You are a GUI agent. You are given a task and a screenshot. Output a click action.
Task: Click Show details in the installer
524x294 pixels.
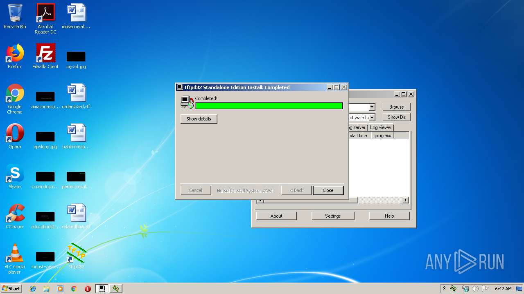(199, 119)
